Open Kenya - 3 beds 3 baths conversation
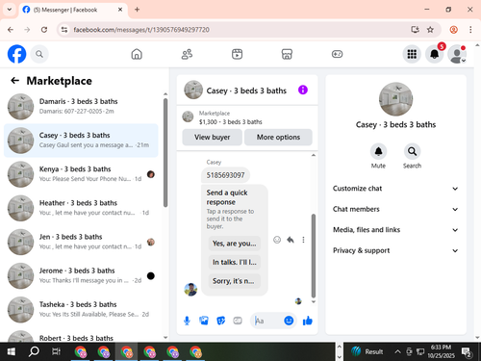 [x=81, y=174]
